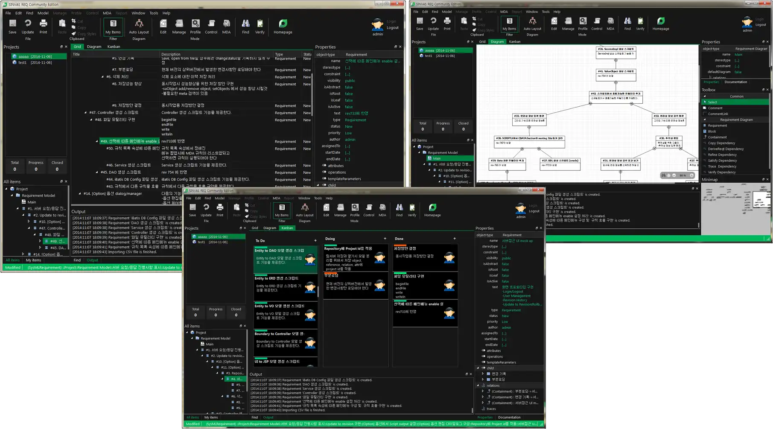Open Window menu in the Kanban window
This screenshot has width=773, height=429.
(x=304, y=198)
